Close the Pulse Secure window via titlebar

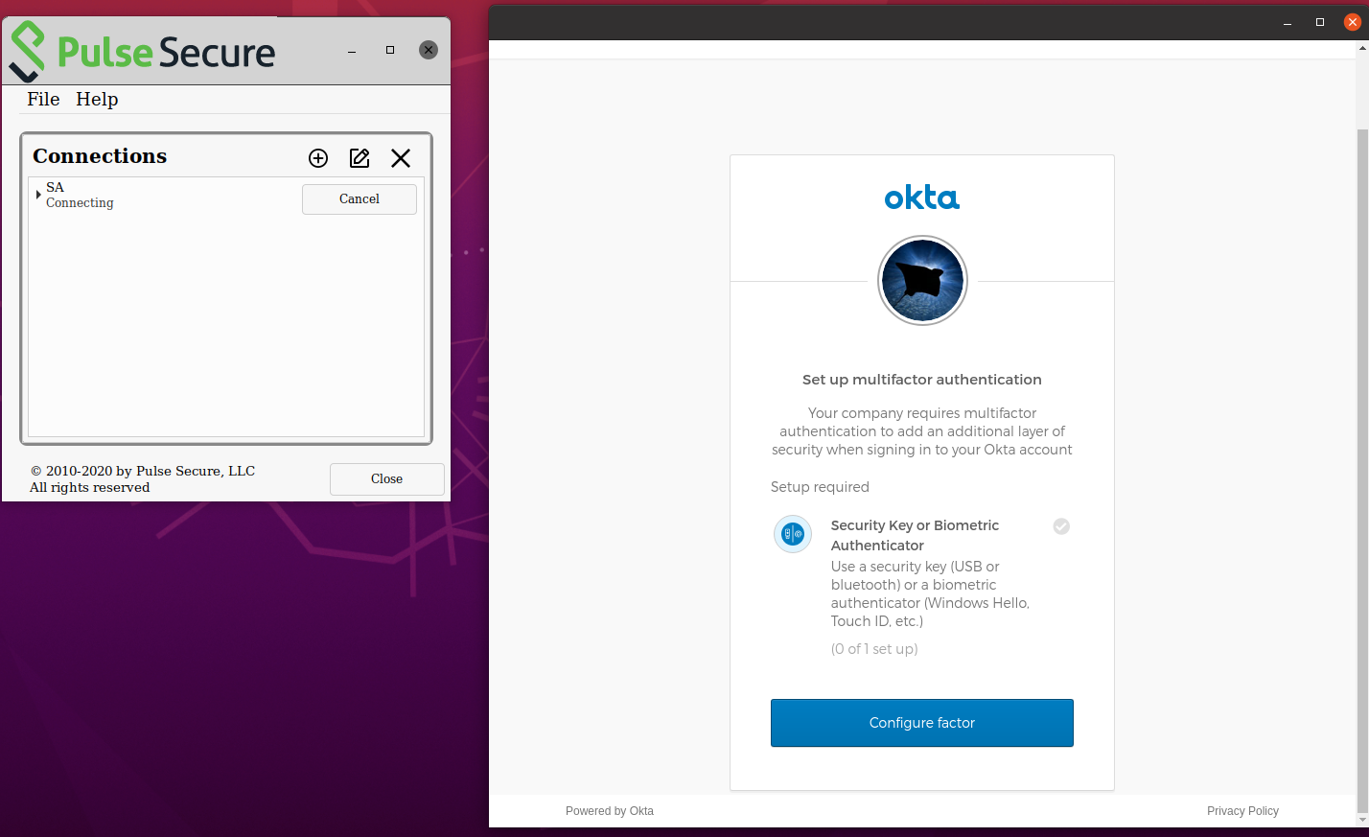(429, 50)
